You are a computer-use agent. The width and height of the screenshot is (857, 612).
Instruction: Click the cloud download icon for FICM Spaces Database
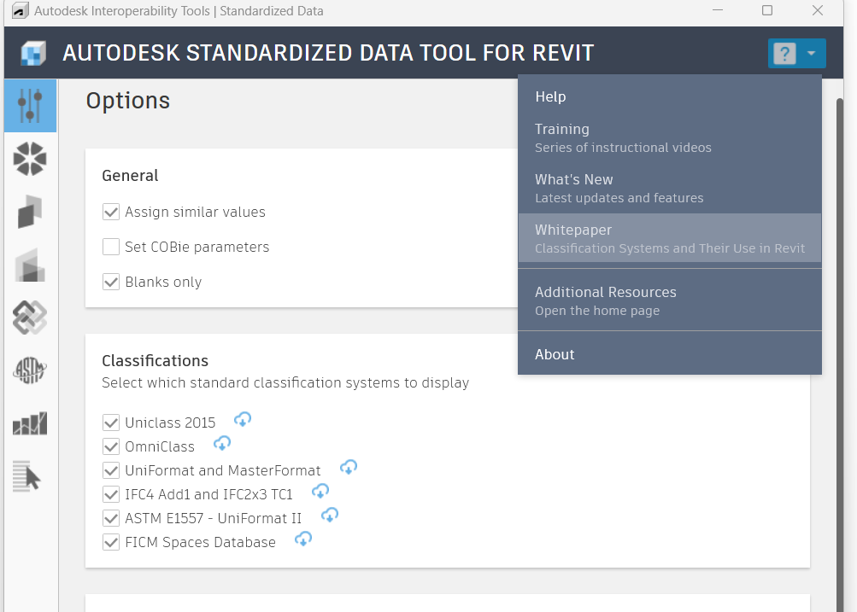coord(302,539)
